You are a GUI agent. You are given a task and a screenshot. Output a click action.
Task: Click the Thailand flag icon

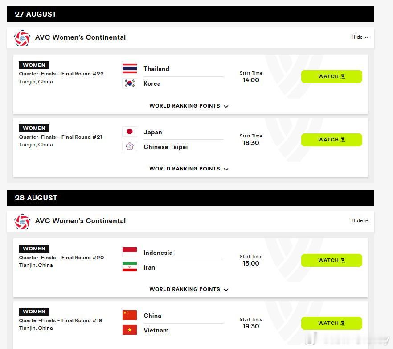(130, 69)
